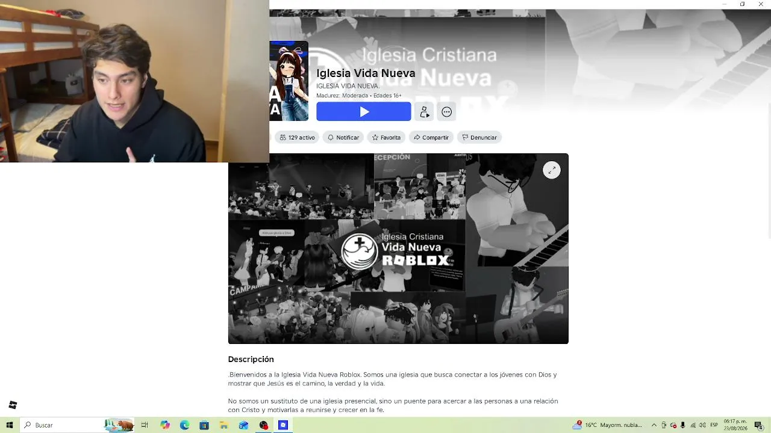The width and height of the screenshot is (771, 433).
Task: Minimize the Roblox window
Action: click(x=724, y=4)
